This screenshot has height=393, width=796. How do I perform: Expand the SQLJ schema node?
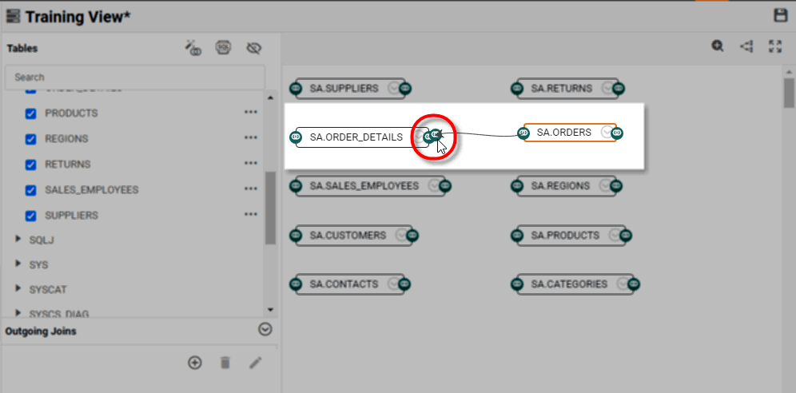click(x=18, y=240)
